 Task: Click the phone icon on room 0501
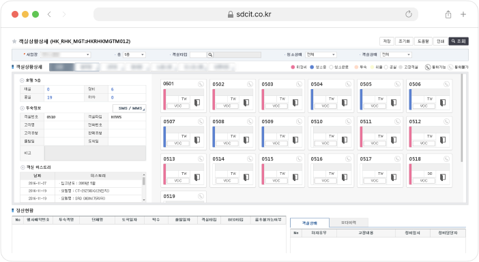[x=201, y=84]
